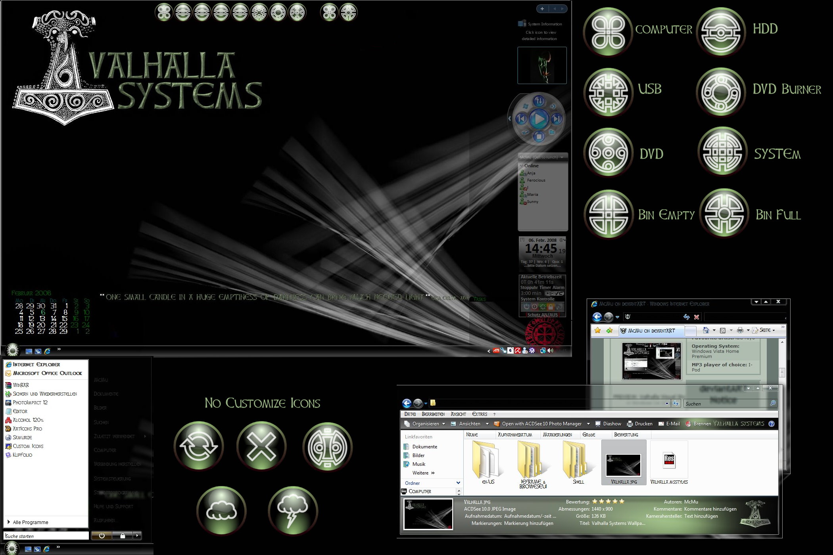This screenshot has width=833, height=555.
Task: Click the System Information gadget icon
Action: click(522, 24)
